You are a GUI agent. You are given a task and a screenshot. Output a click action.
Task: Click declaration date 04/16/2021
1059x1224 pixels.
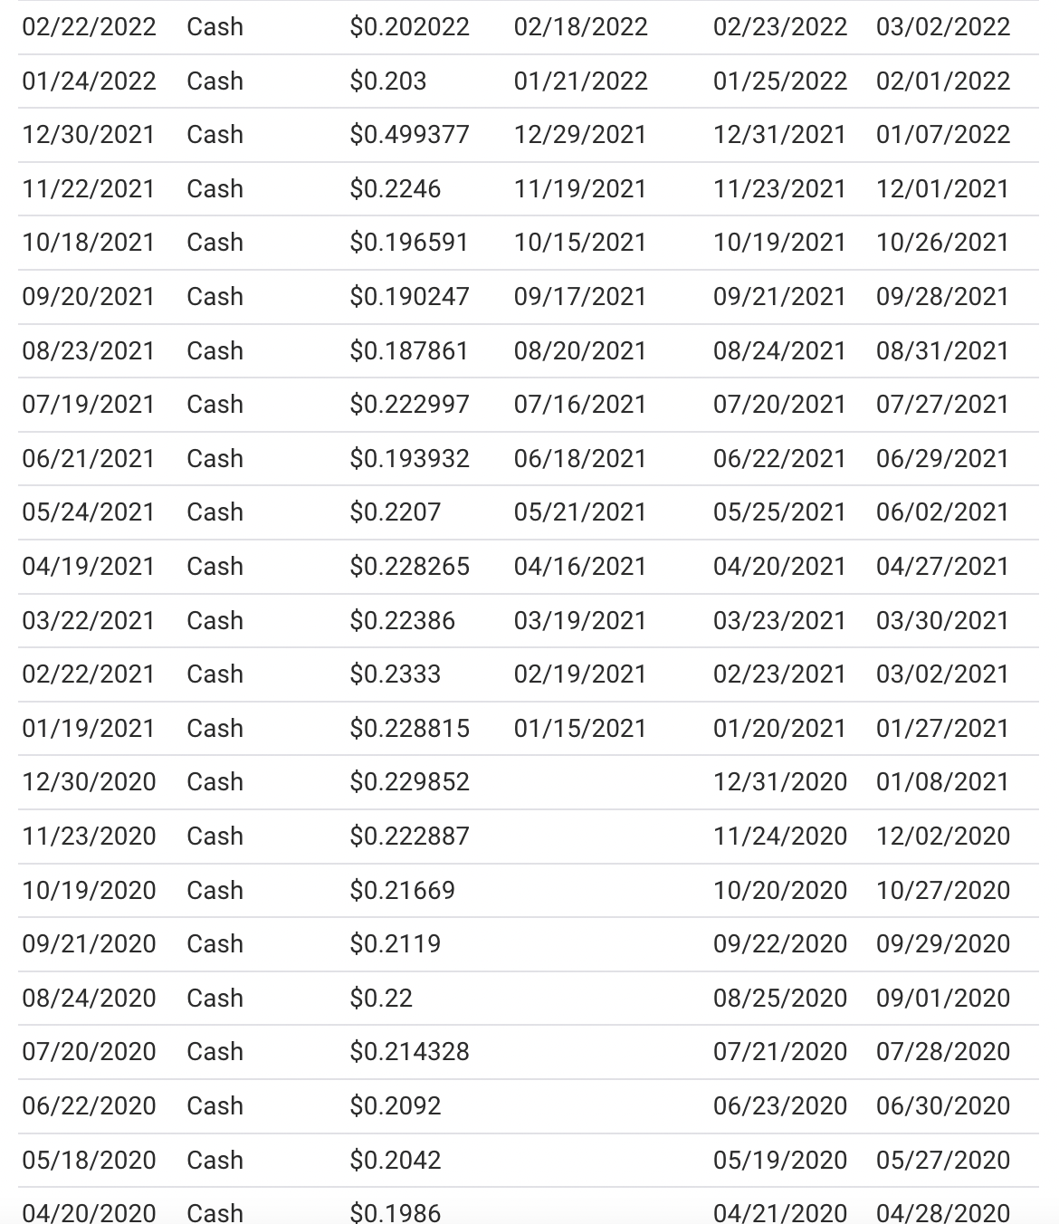coord(580,566)
